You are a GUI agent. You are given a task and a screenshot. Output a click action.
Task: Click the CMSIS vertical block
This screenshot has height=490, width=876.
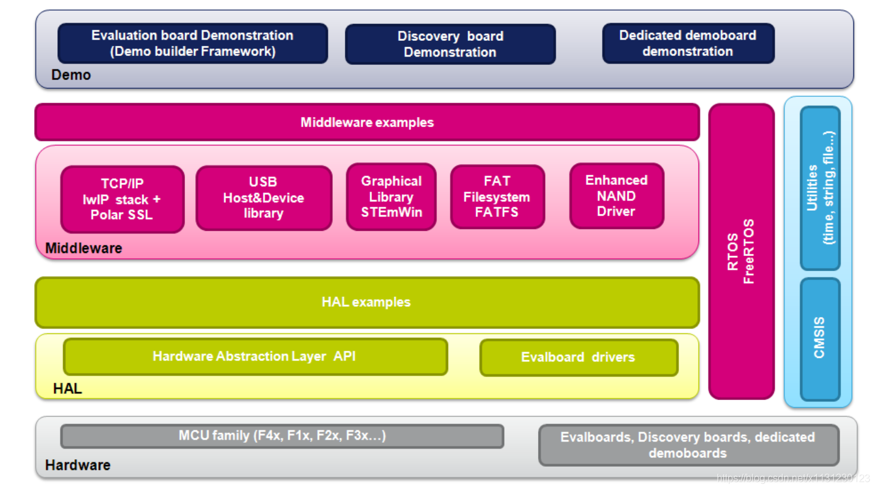click(x=819, y=338)
